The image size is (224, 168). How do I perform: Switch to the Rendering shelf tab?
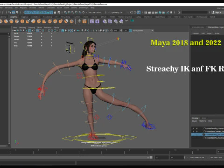[48, 17]
